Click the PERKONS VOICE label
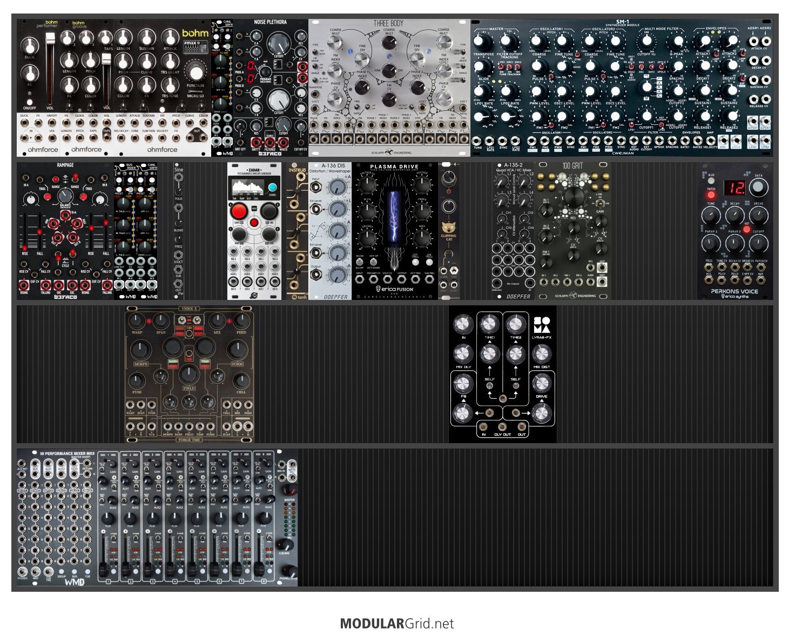 [x=735, y=291]
